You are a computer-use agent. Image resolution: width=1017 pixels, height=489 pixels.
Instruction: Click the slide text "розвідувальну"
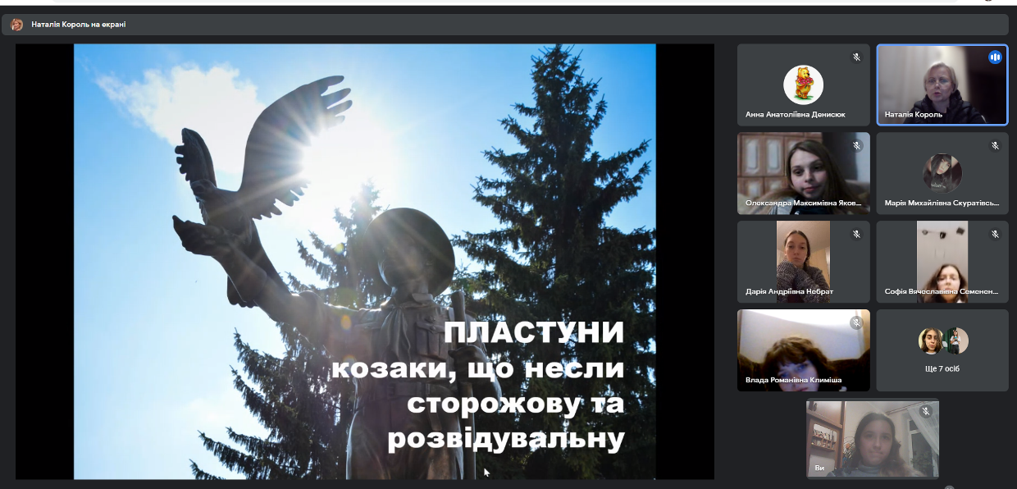click(x=506, y=439)
